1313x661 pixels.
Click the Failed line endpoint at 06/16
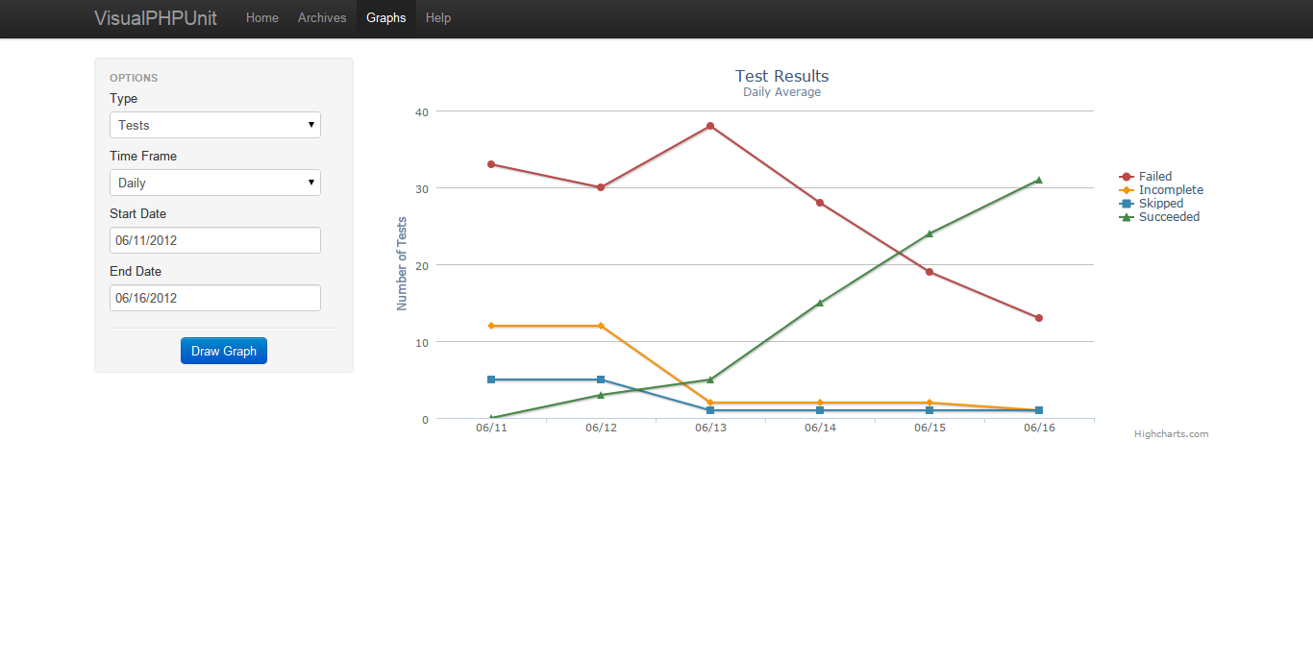[x=1038, y=316]
